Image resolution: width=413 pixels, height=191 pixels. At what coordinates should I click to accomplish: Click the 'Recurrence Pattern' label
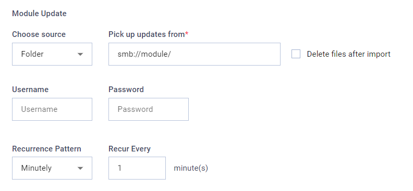pos(46,149)
